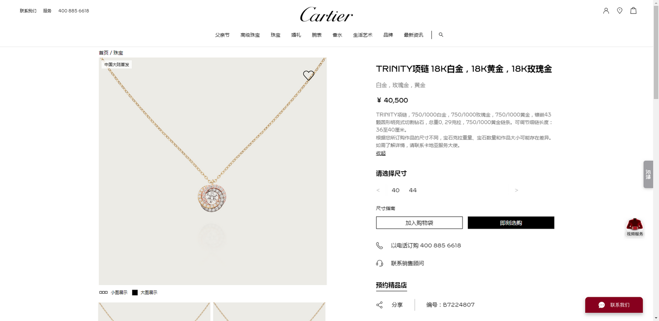This screenshot has height=321, width=659.
Task: Click the search magnifier icon
Action: tap(441, 35)
